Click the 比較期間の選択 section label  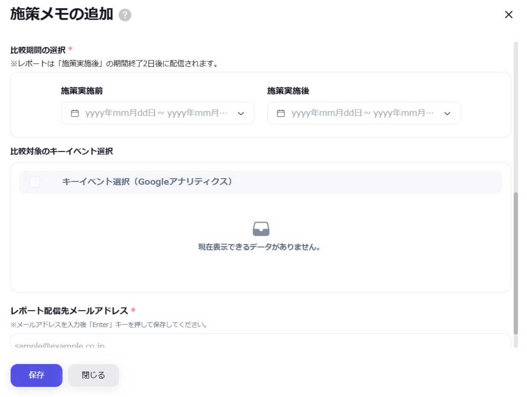38,50
